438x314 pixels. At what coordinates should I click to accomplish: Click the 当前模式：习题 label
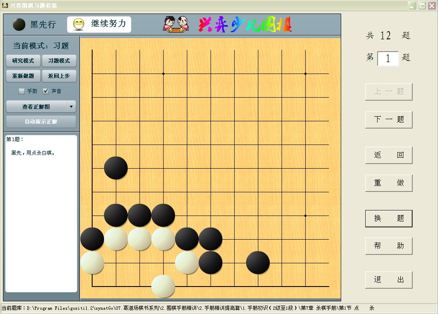click(41, 46)
